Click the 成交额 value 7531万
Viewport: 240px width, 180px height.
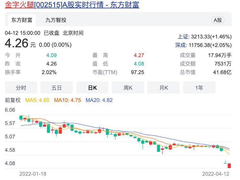(223, 64)
